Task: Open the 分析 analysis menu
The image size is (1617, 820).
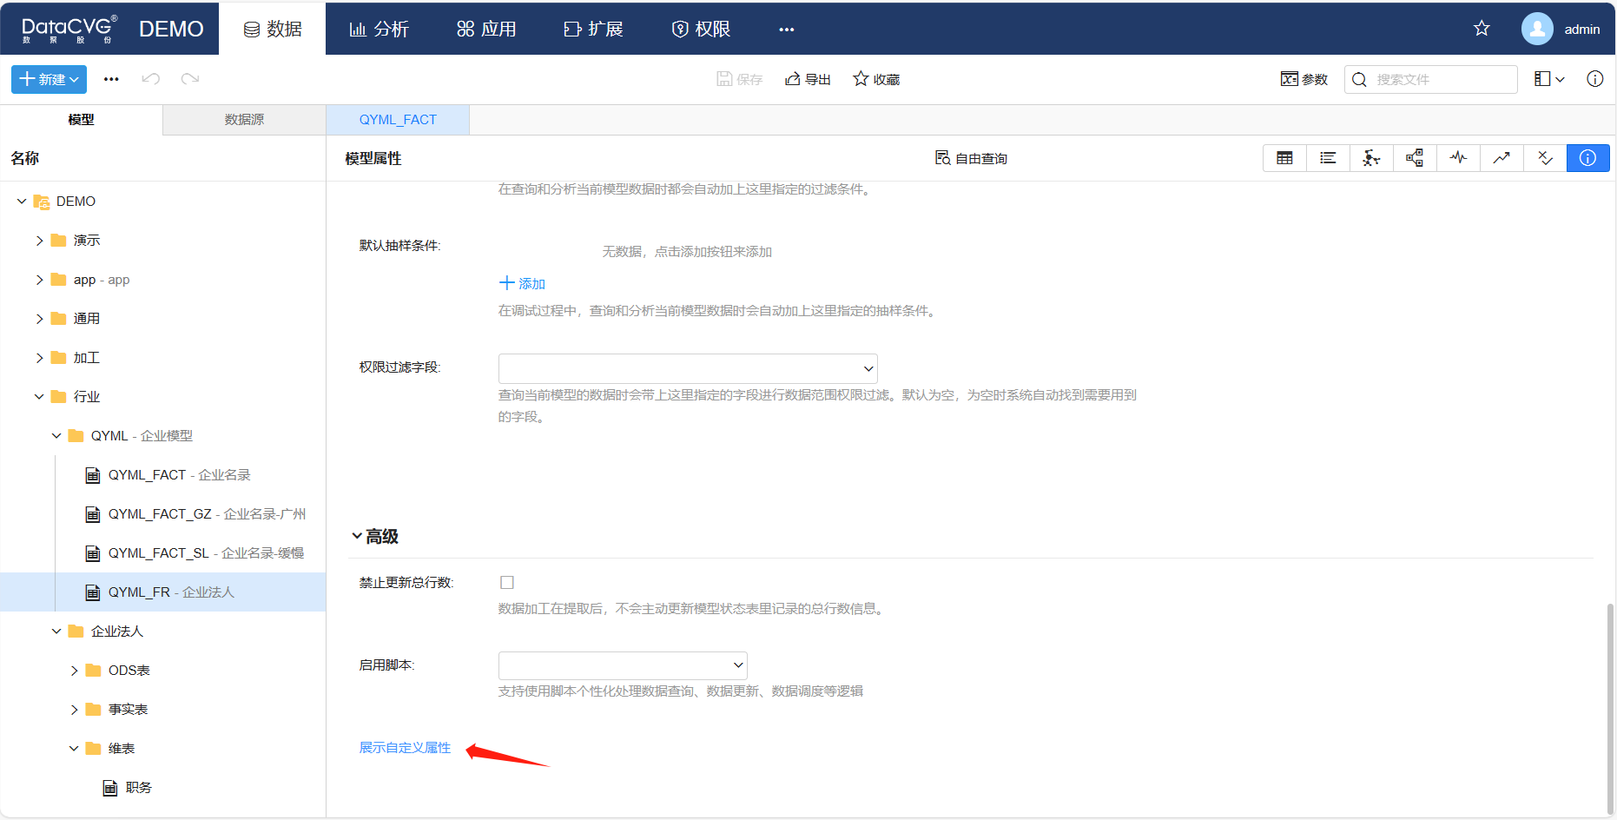Action: [x=379, y=29]
